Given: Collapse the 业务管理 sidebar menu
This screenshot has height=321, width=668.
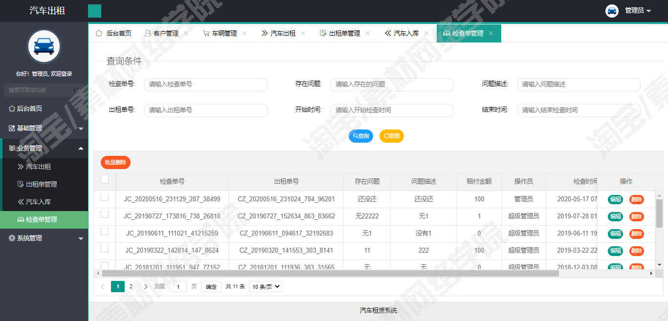Looking at the screenshot, I should (44, 148).
